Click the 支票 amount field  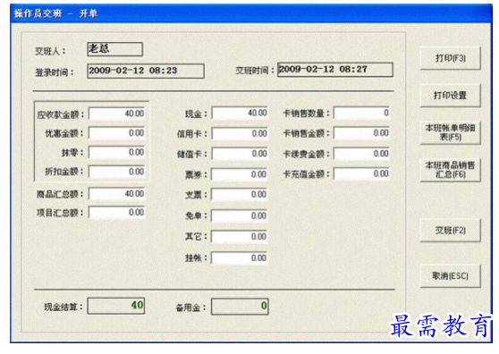click(x=240, y=194)
